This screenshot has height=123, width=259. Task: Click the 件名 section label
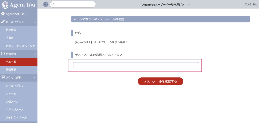78,33
